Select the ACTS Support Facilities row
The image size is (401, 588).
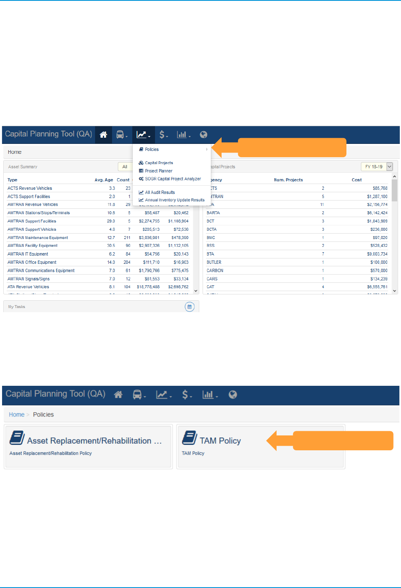coord(98,196)
